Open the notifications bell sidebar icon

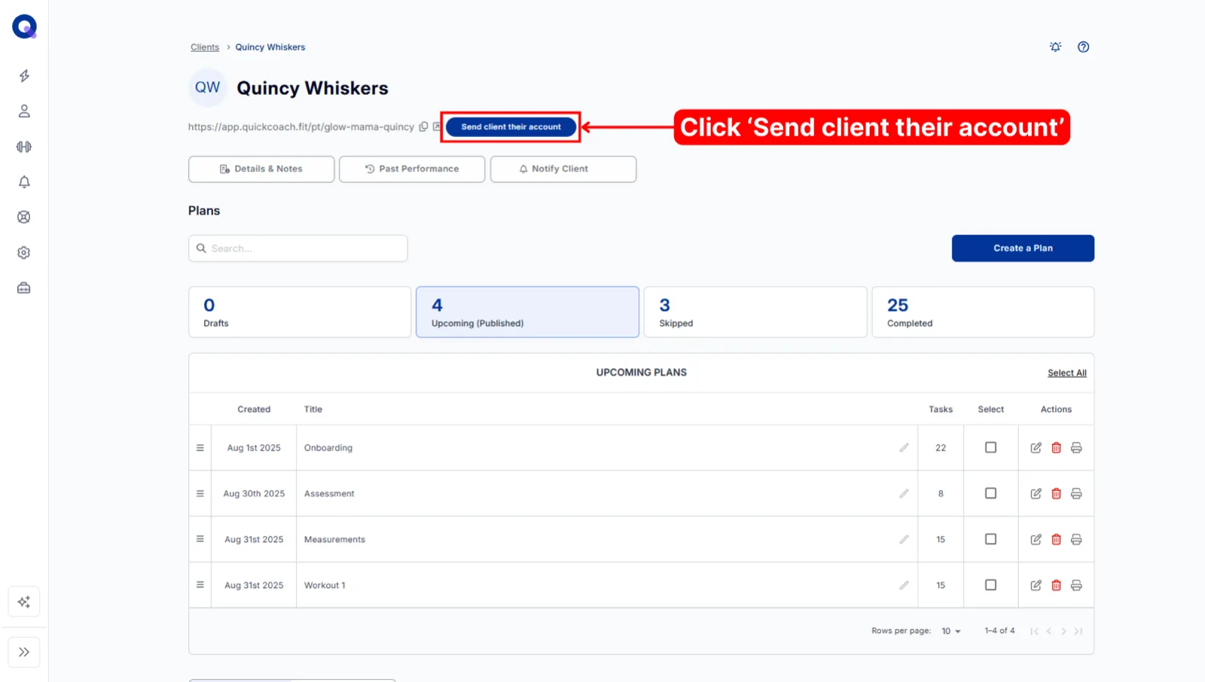24,182
